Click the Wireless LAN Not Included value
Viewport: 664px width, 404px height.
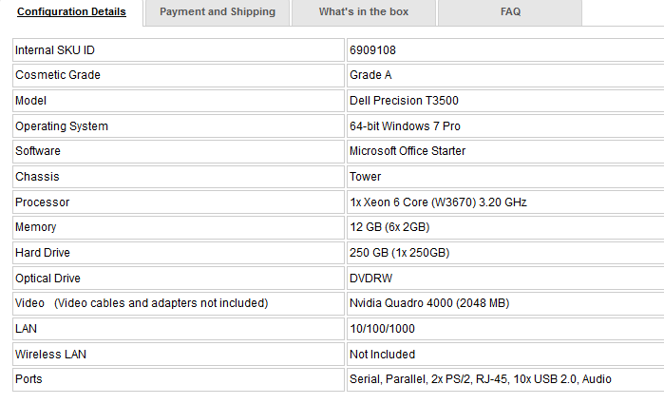point(383,354)
